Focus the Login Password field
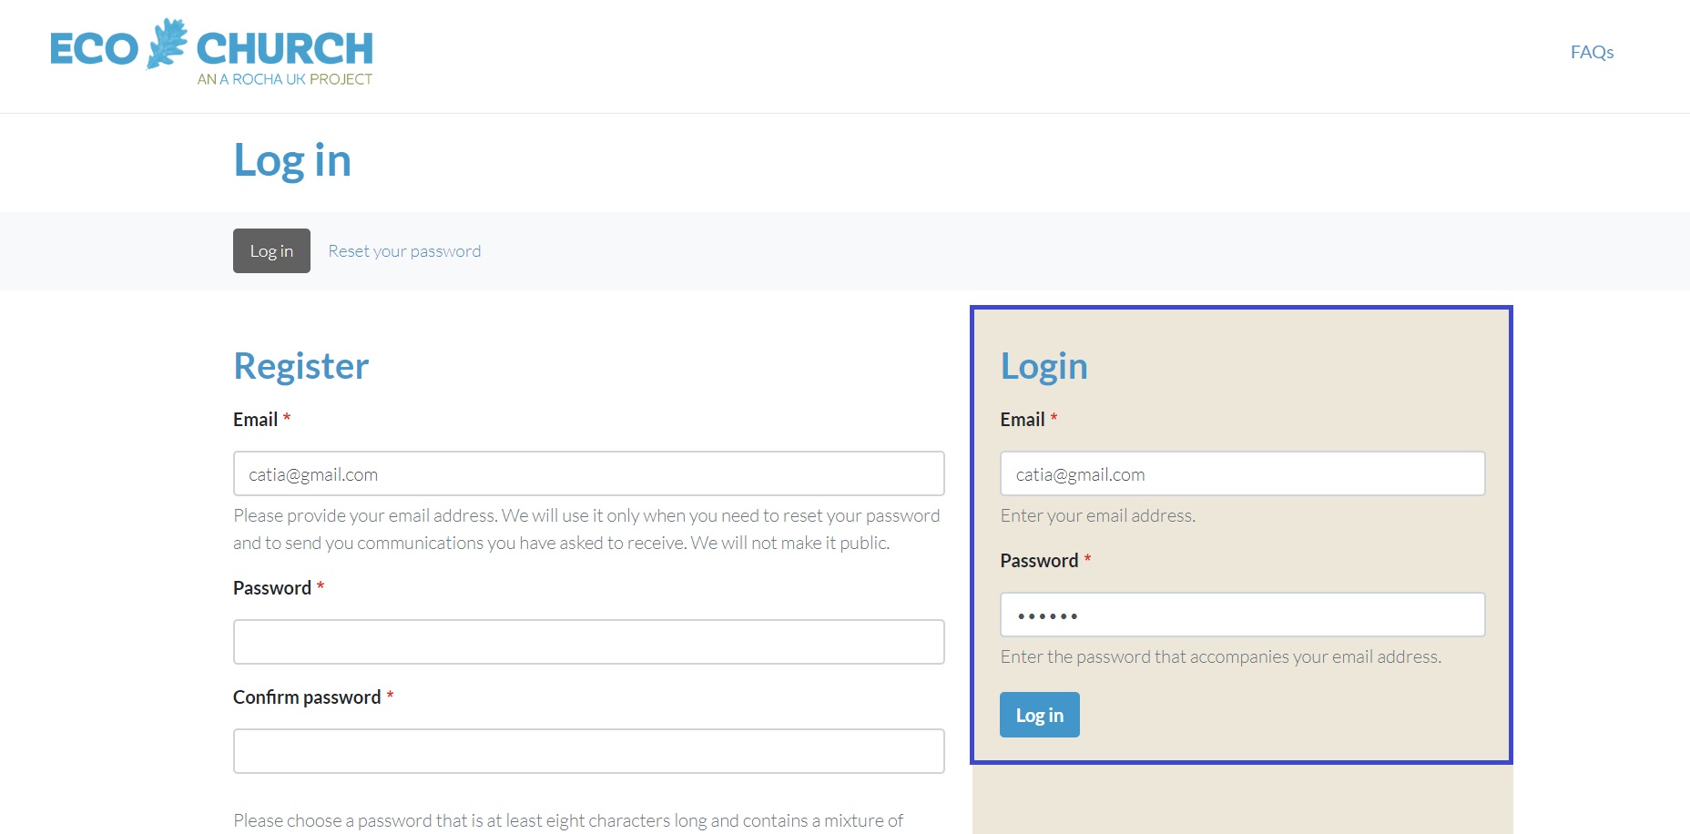This screenshot has width=1690, height=834. pos(1242,615)
